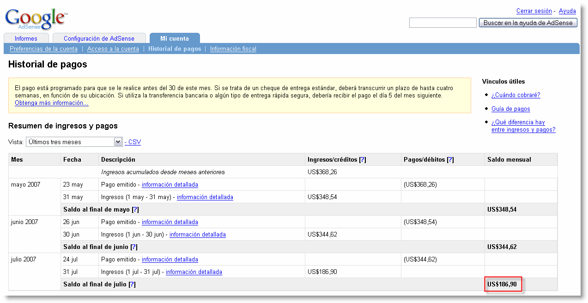Open información detallada for 24 jul payment
The image size is (588, 303).
point(170,260)
